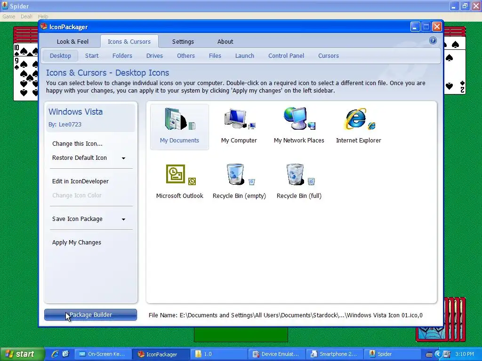Select the My Documents desktop icon
Image resolution: width=482 pixels, height=361 pixels.
179,126
